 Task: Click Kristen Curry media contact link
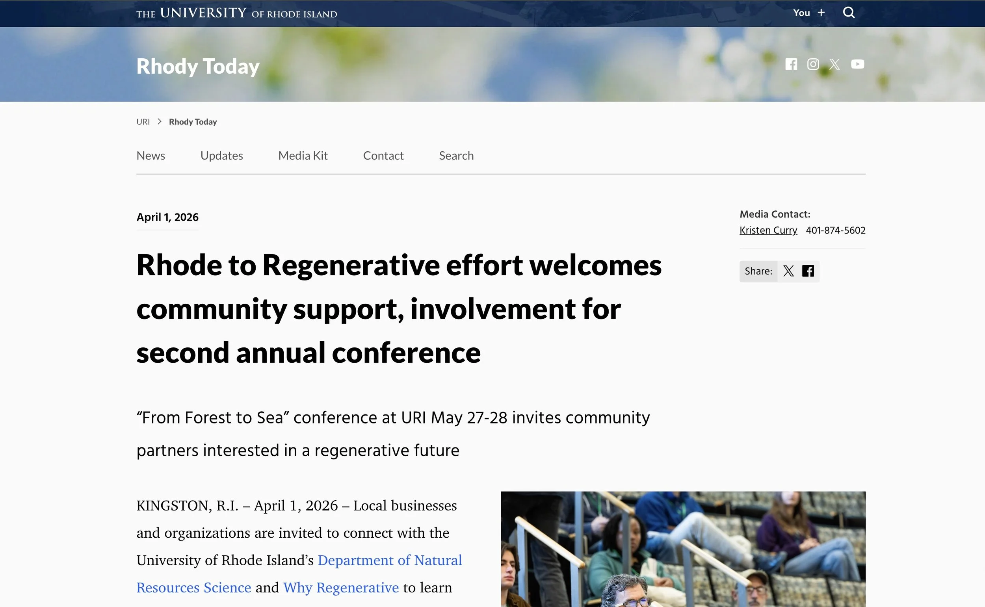click(x=768, y=230)
